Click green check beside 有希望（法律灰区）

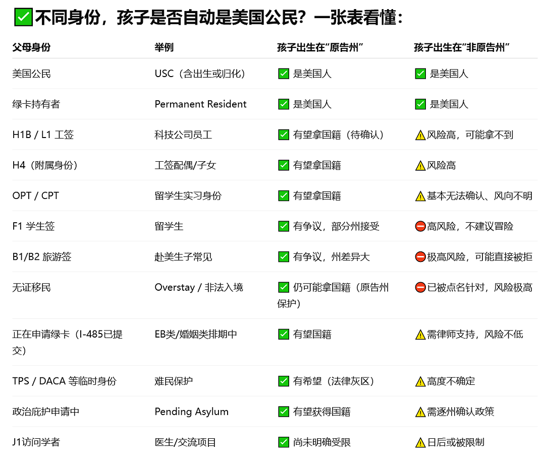284,381
